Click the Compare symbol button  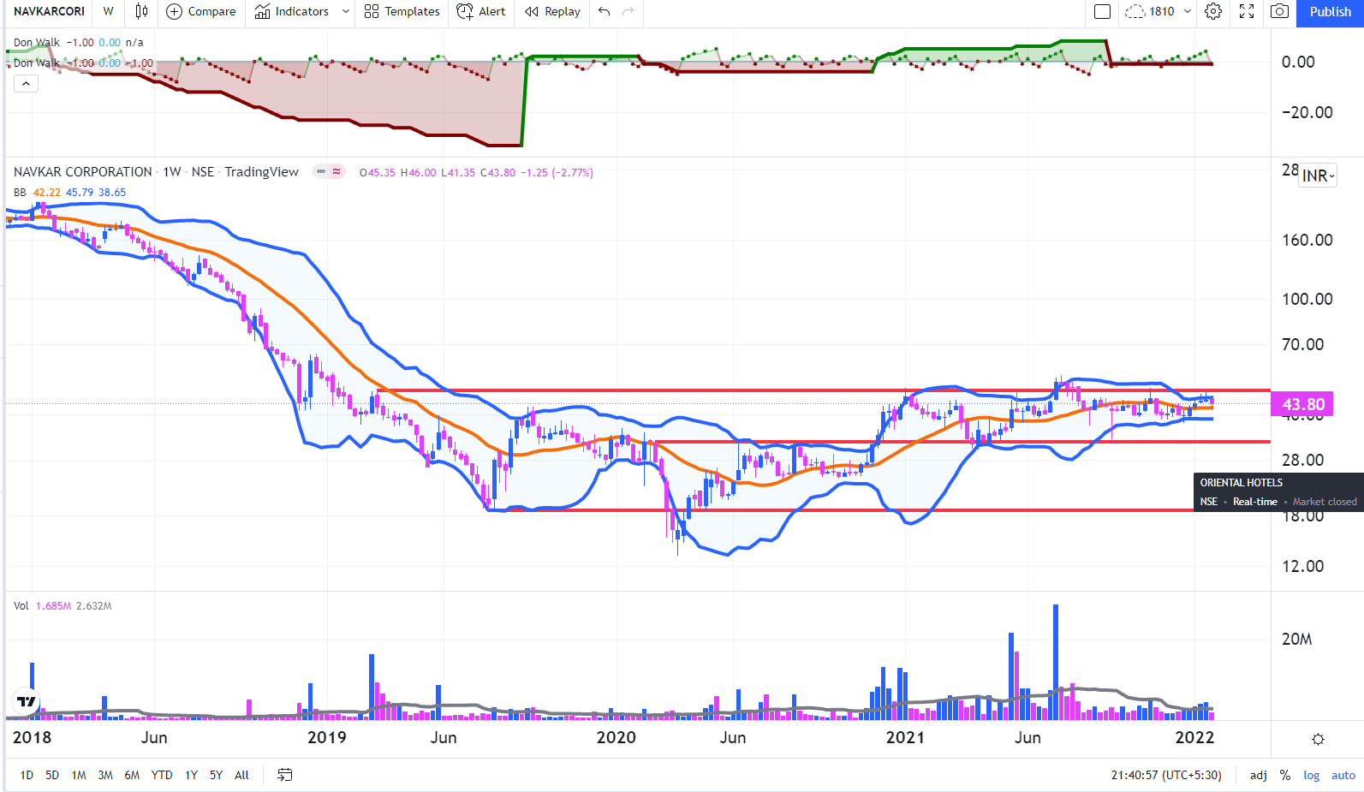point(201,12)
